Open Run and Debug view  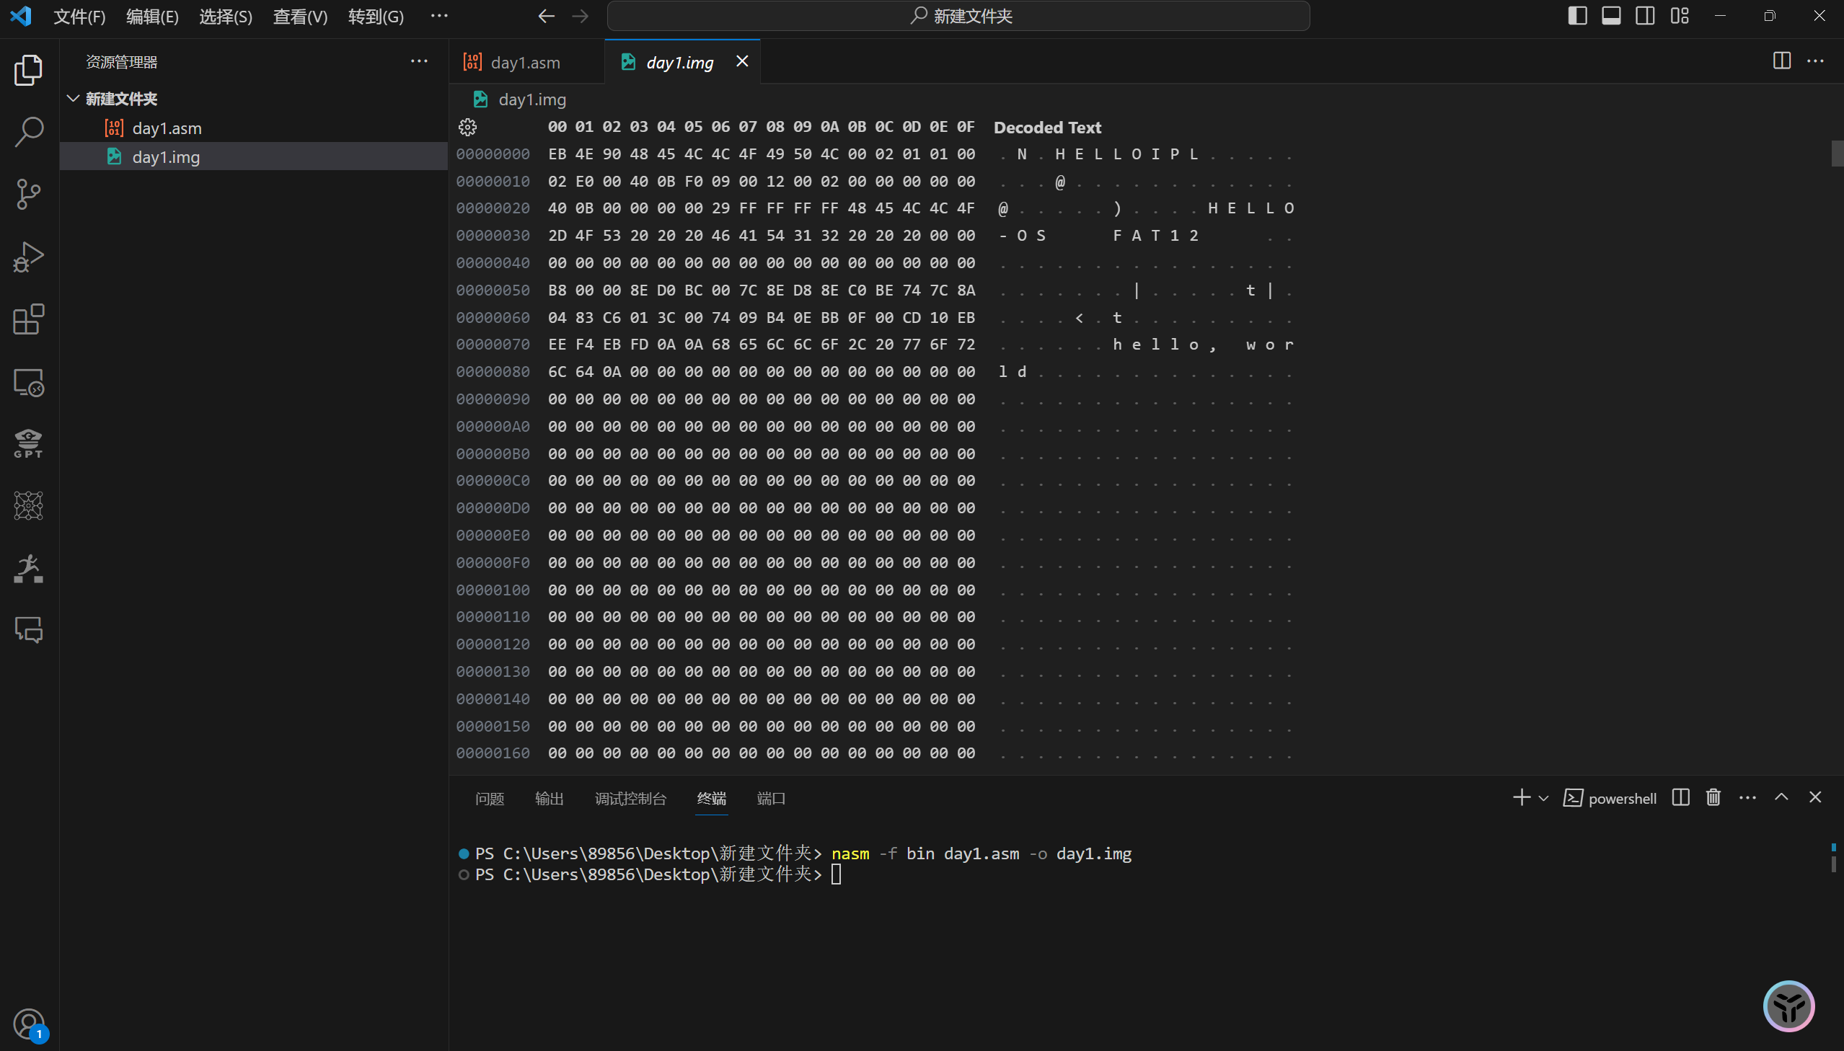[29, 257]
